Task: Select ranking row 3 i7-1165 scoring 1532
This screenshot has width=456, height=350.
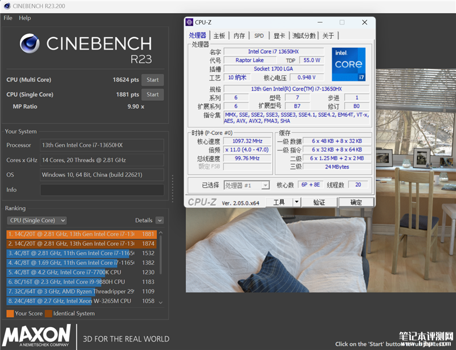Action: 82,254
